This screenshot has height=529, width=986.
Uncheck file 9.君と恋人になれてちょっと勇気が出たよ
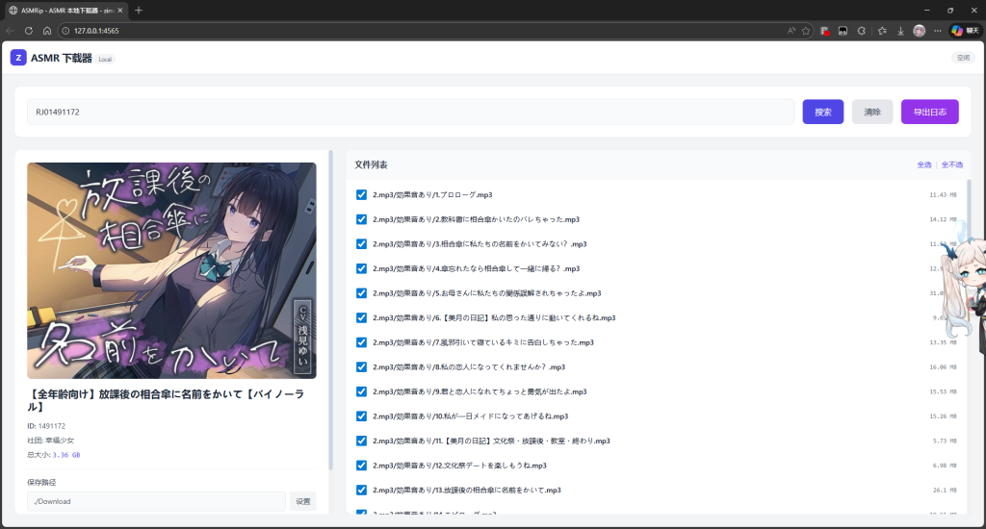(362, 391)
